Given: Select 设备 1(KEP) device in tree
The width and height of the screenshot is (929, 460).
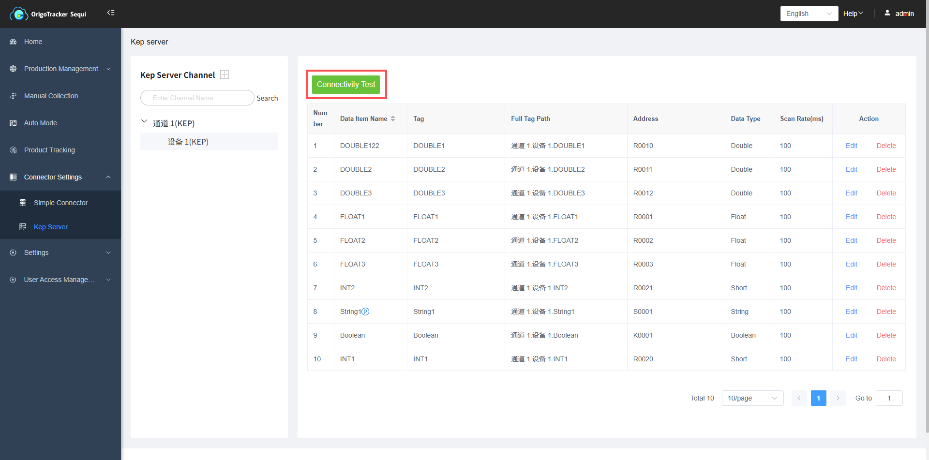Looking at the screenshot, I should point(188,142).
